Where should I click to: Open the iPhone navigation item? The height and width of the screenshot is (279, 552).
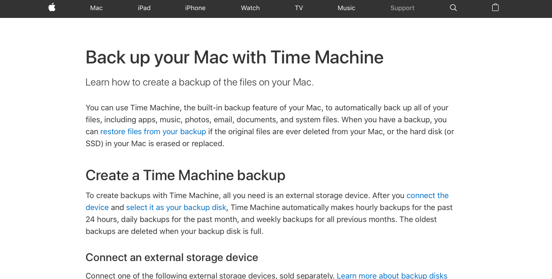[x=195, y=8]
